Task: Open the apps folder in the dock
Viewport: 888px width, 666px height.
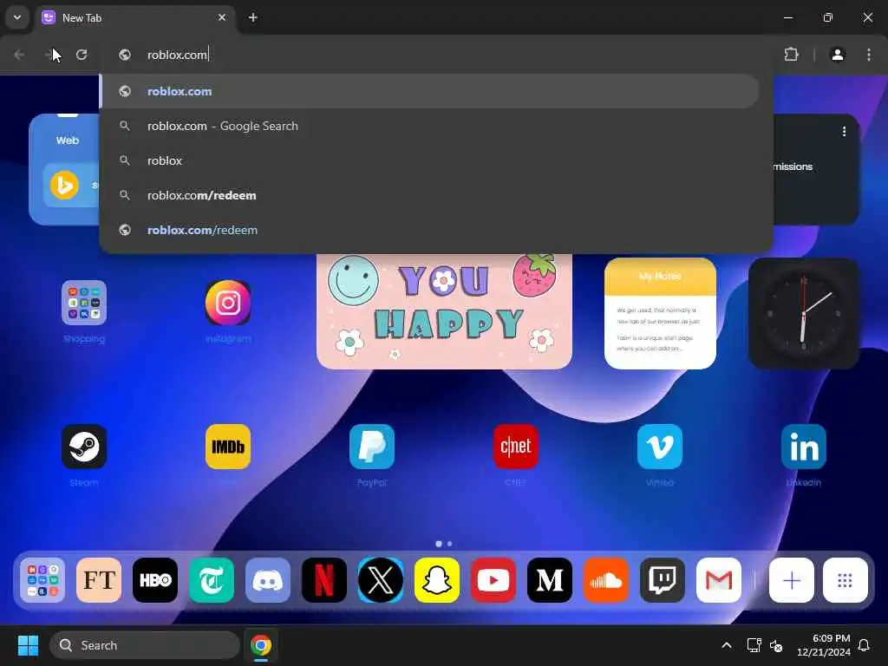Action: click(x=42, y=580)
